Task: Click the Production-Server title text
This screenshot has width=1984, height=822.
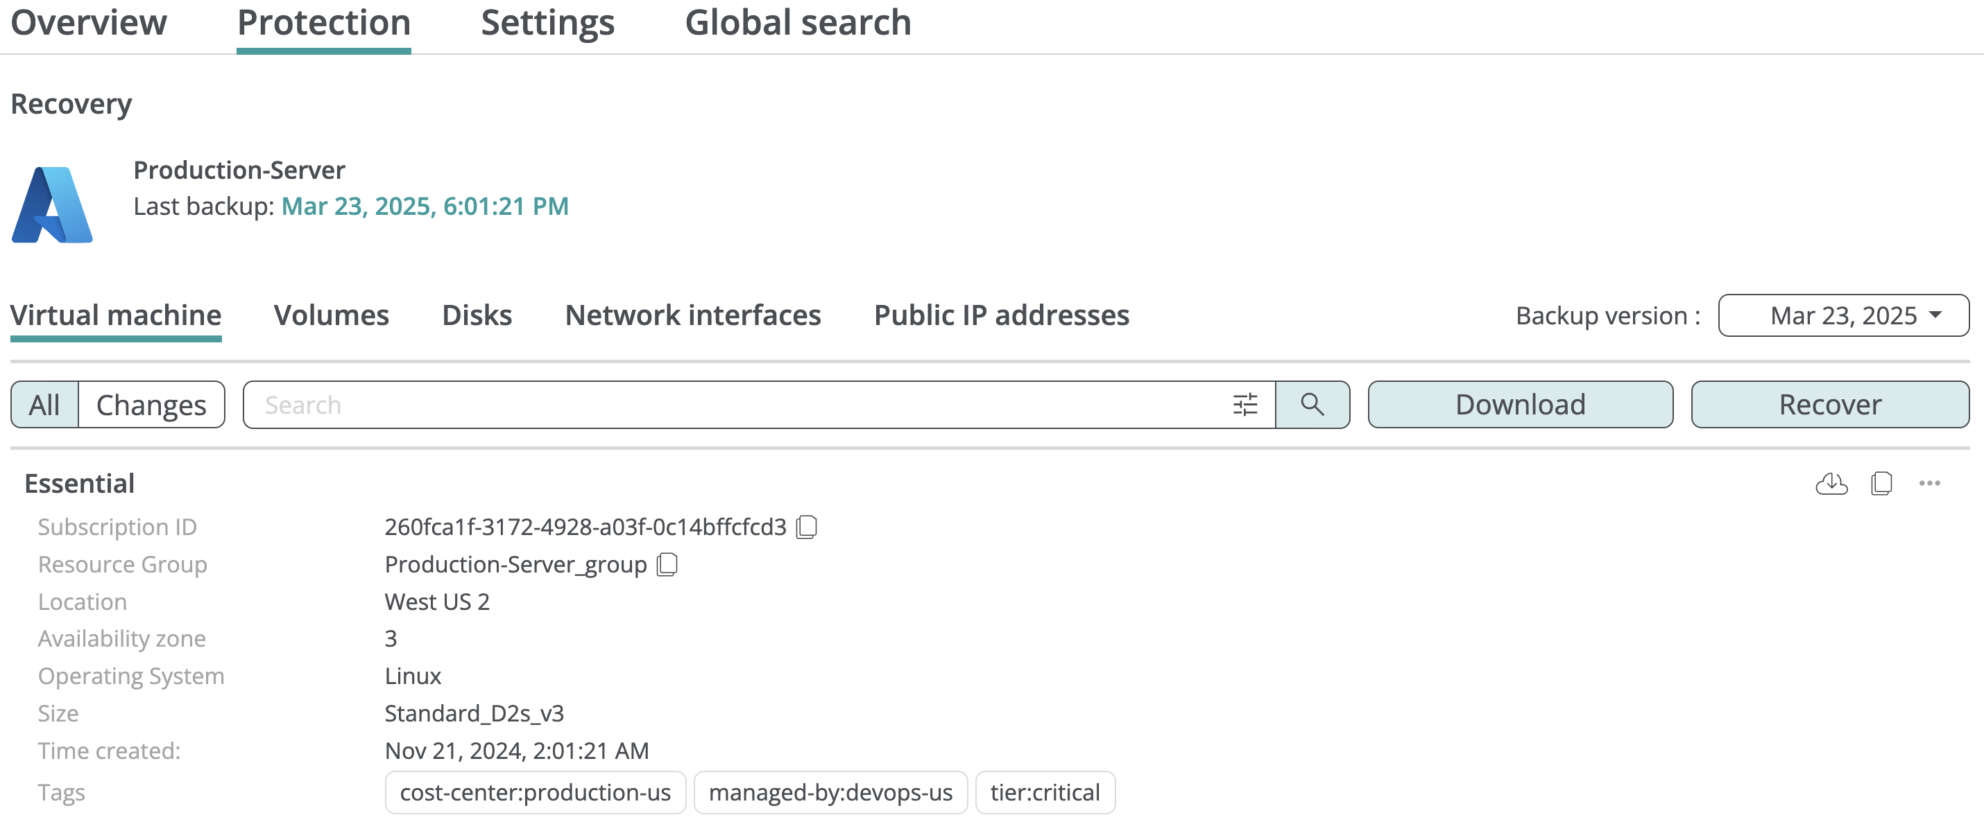Action: point(239,170)
